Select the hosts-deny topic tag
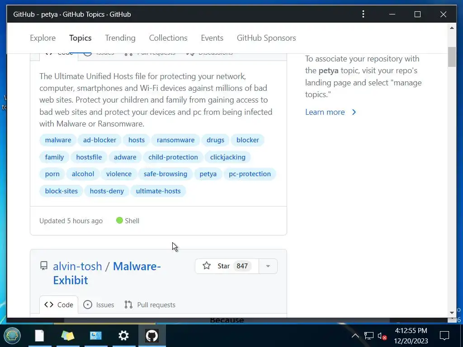Screen dimensions: 463x347 (x=107, y=191)
